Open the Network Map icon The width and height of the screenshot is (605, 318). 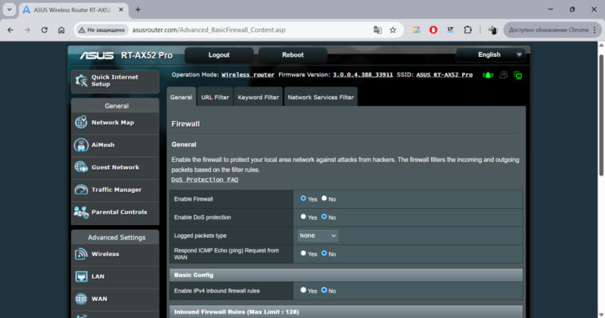[x=81, y=122]
